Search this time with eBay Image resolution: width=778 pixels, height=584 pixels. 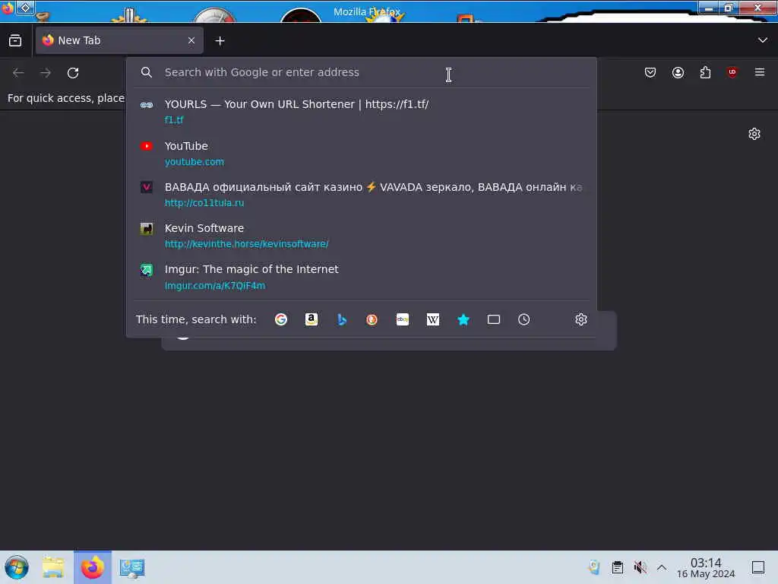tap(403, 319)
